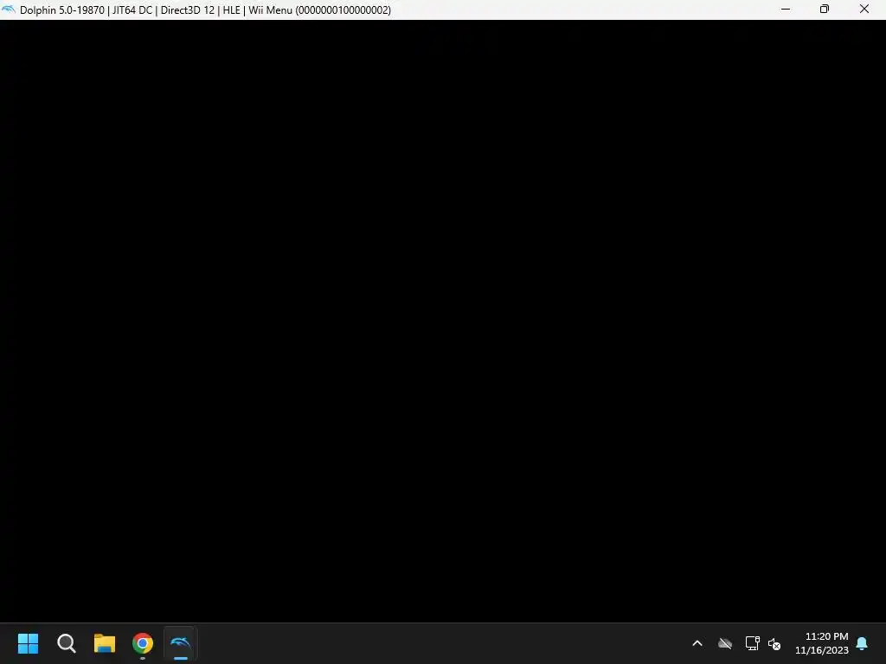Click the muted volume tray icon
Viewport: 886px width, 664px height.
coord(774,643)
